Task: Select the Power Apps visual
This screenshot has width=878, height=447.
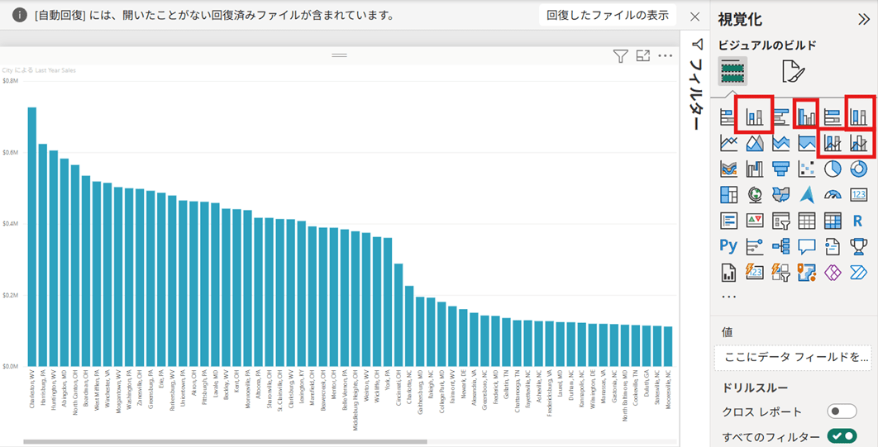Action: 833,272
